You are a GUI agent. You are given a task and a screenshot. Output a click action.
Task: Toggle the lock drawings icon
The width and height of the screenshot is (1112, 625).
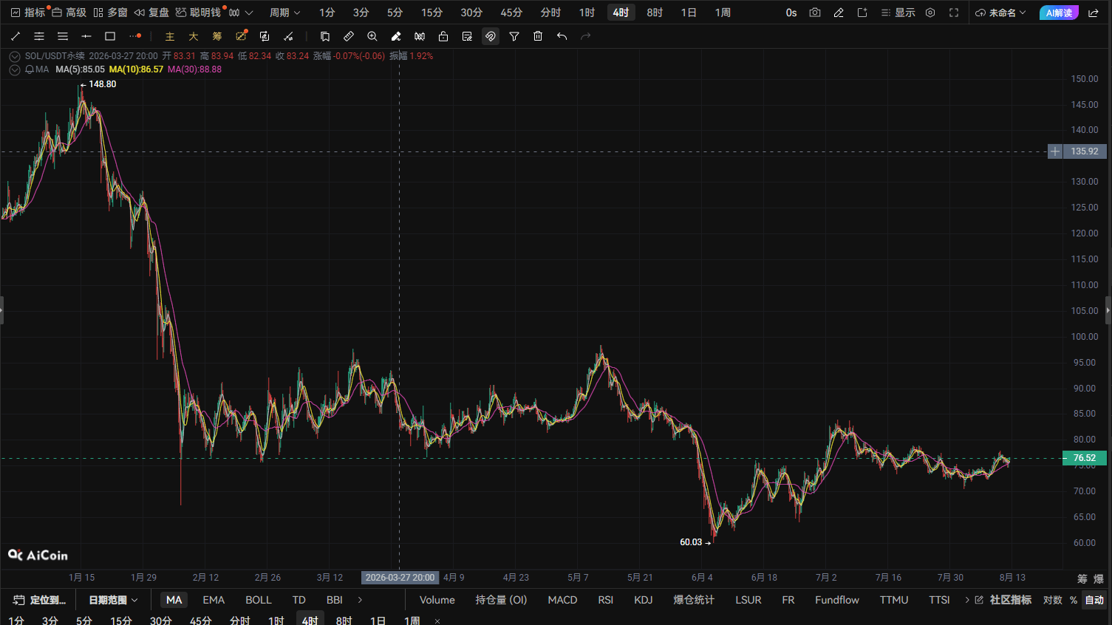[x=443, y=36]
